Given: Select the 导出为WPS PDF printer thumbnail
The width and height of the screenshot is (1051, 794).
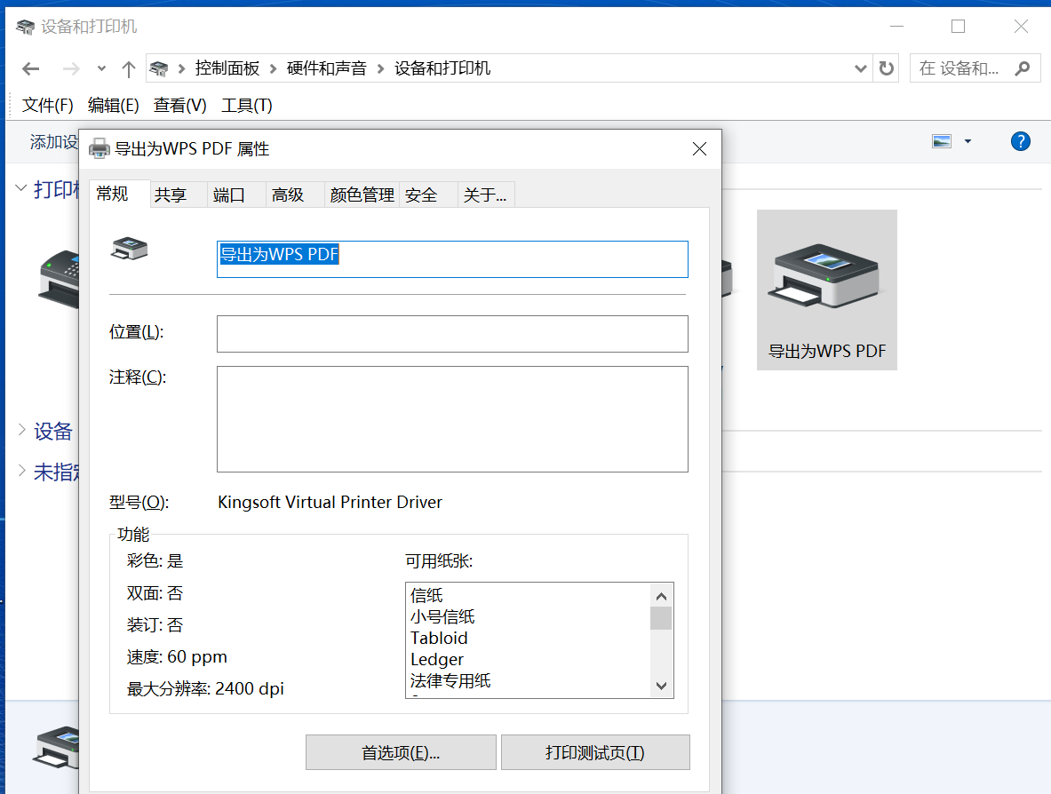Looking at the screenshot, I should coord(826,290).
